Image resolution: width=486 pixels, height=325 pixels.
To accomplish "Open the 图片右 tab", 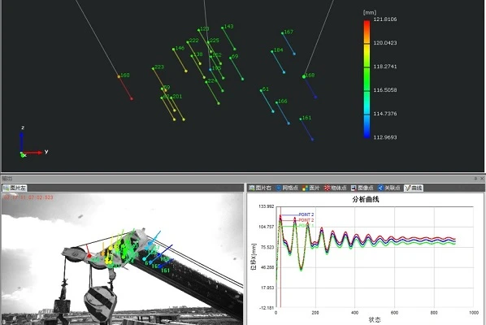I will (260, 188).
